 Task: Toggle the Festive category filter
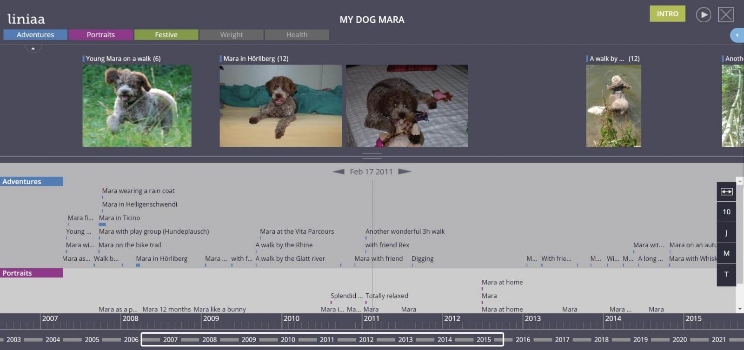click(x=166, y=35)
